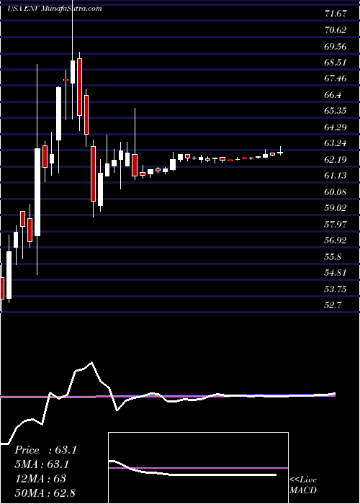Click the Price : 63.1 readout
Image resolution: width=360 pixels, height=504 pixels.
45,450
